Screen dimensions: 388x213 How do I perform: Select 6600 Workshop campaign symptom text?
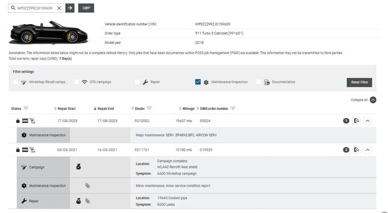point(177,174)
